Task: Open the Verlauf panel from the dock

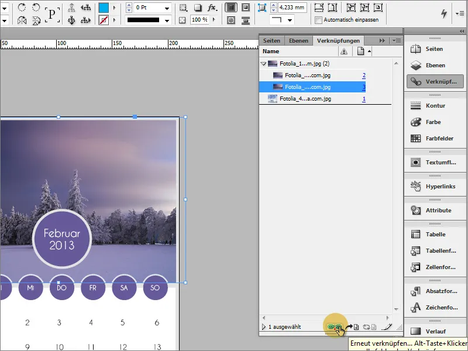Action: (x=435, y=331)
